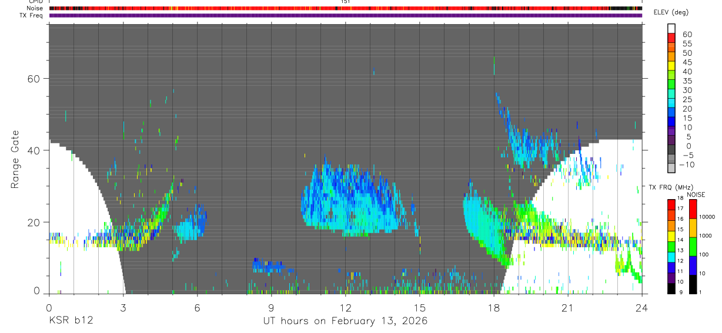
Task: Click the 'CPID' label at top left
Action: [35, 2]
